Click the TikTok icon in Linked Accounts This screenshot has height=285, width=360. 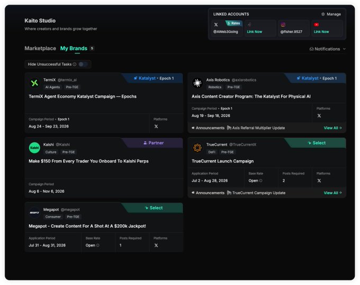[249, 24]
